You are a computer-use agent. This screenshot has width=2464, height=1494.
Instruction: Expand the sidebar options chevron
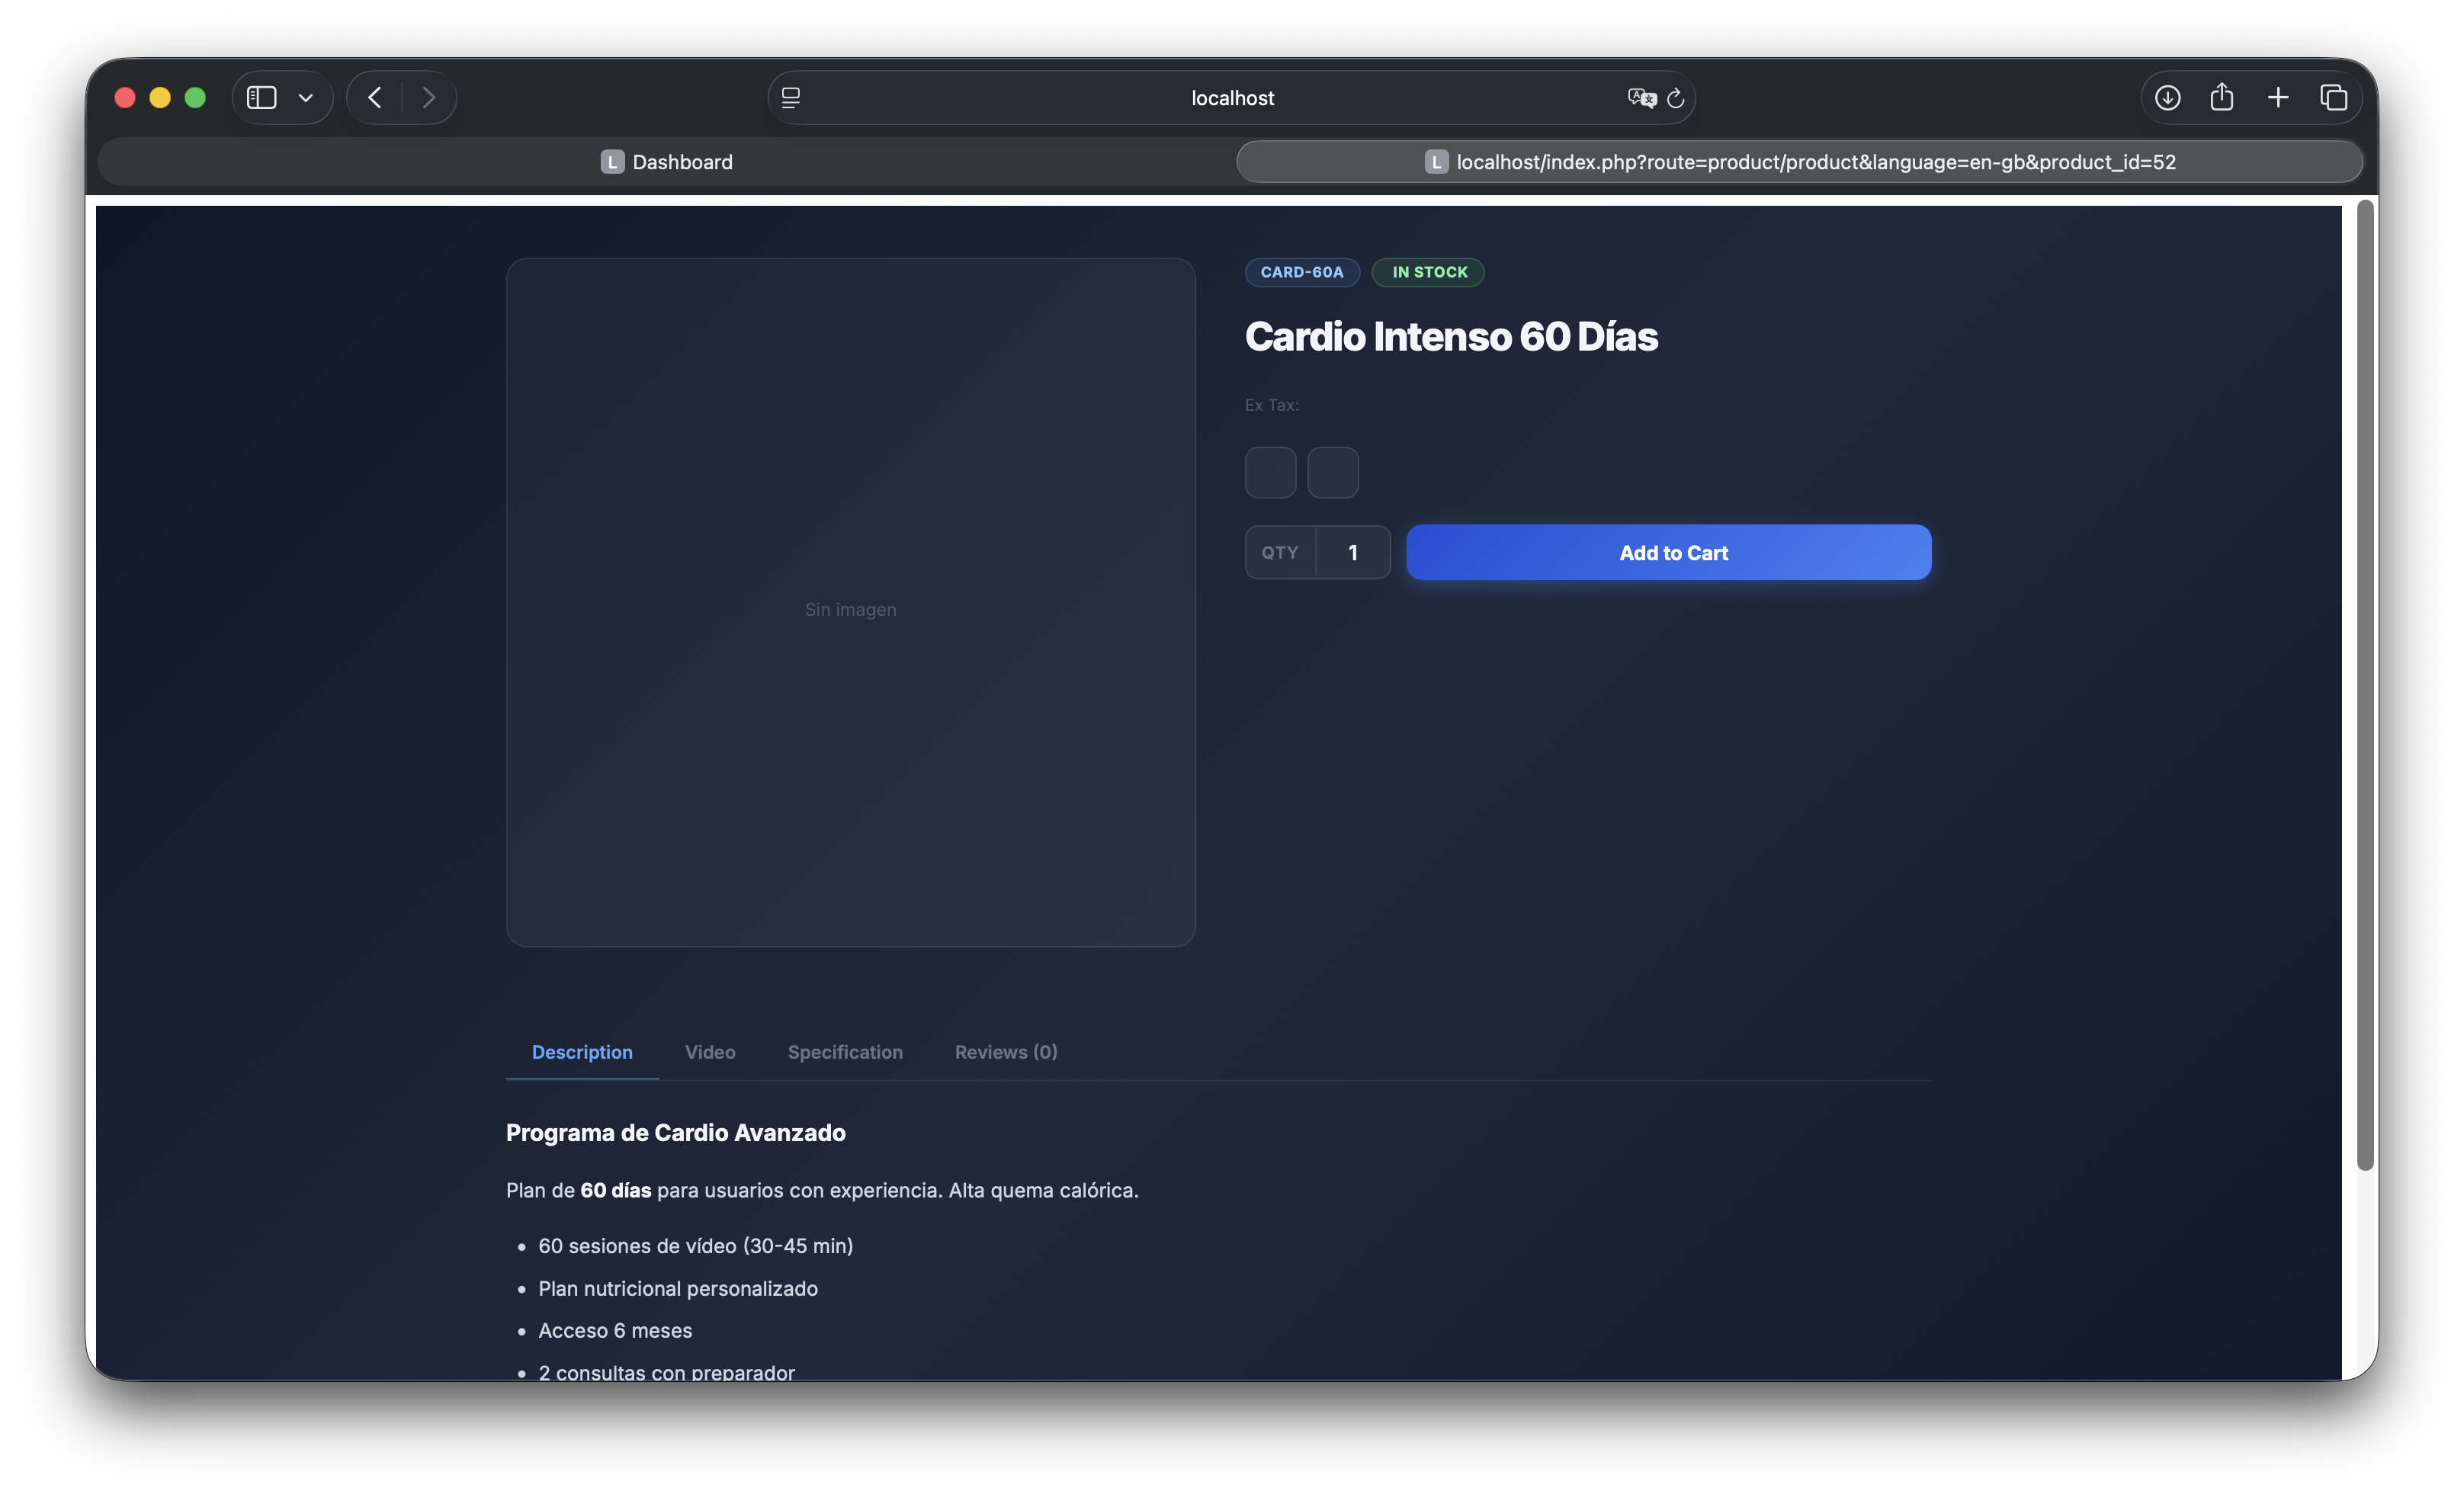coord(306,98)
